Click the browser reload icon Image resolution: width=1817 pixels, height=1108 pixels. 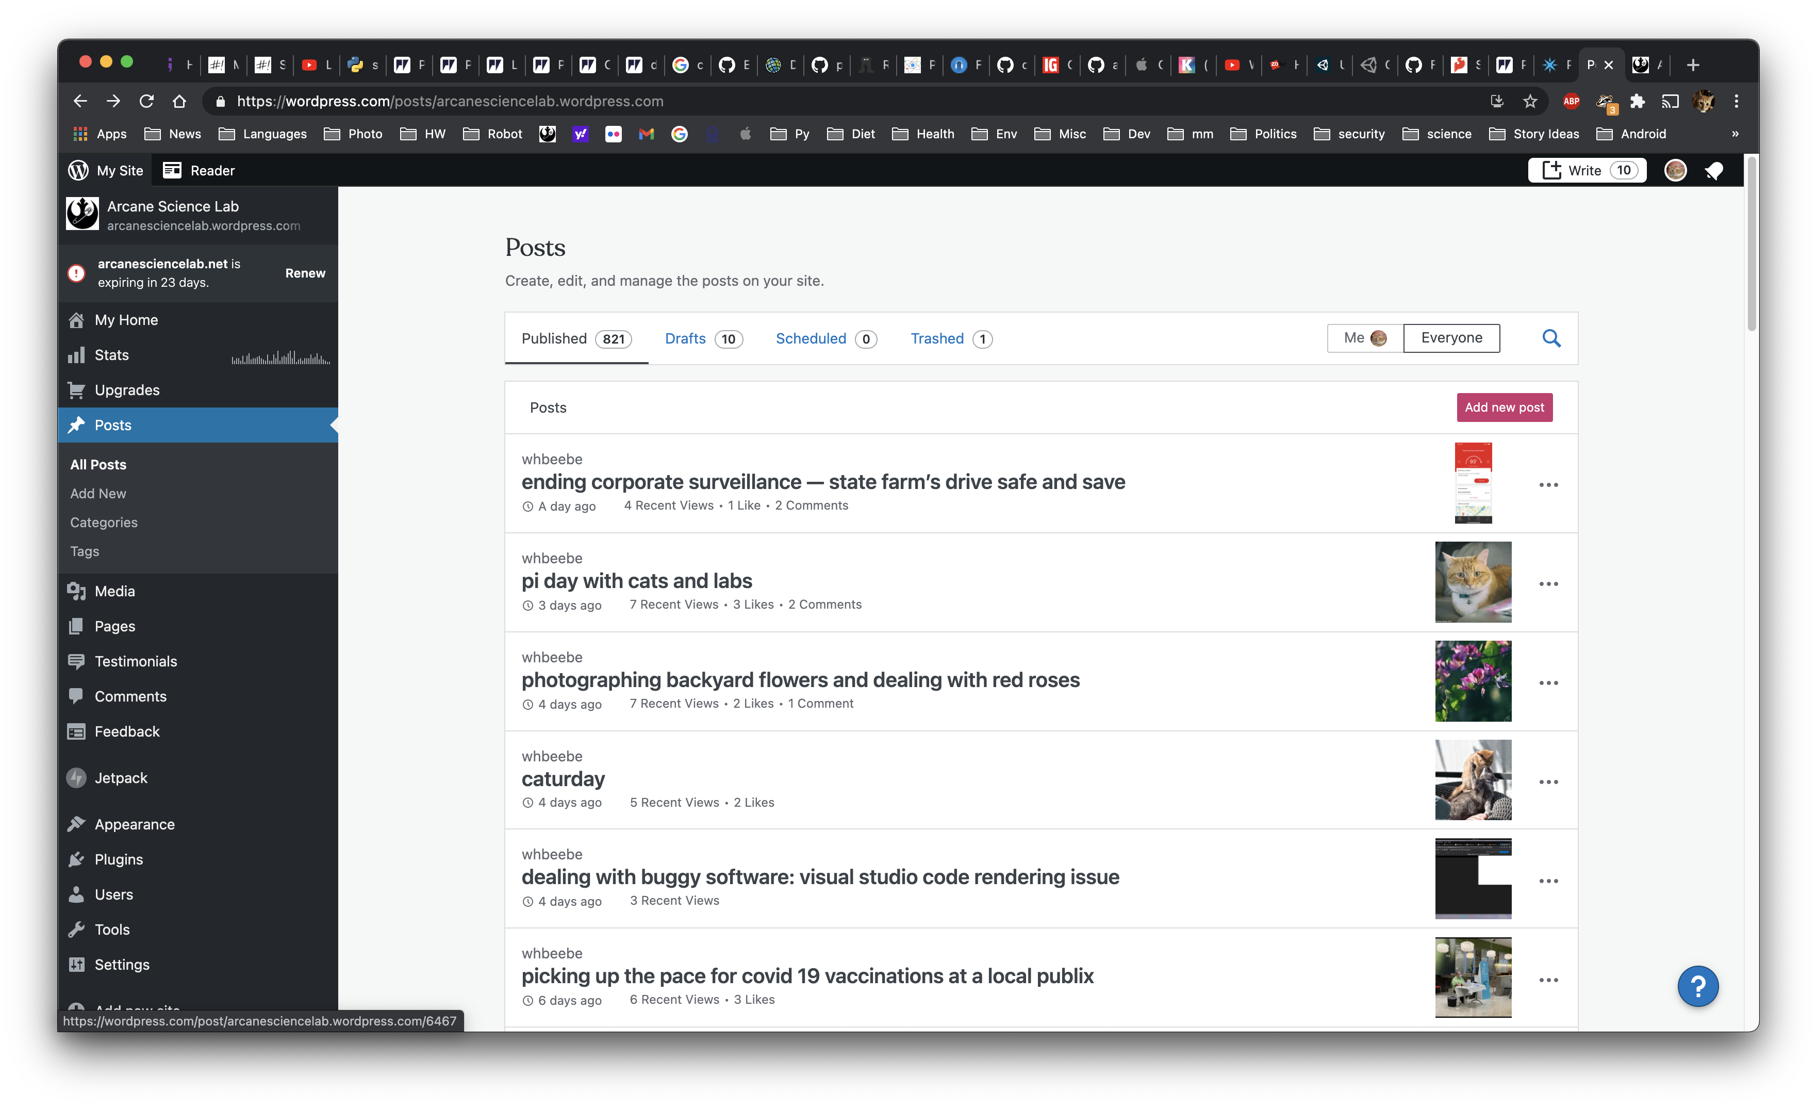coord(146,101)
